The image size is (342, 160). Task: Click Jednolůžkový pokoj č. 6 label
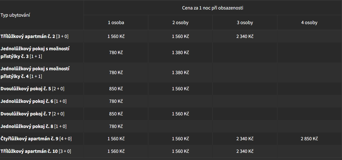pos(33,101)
